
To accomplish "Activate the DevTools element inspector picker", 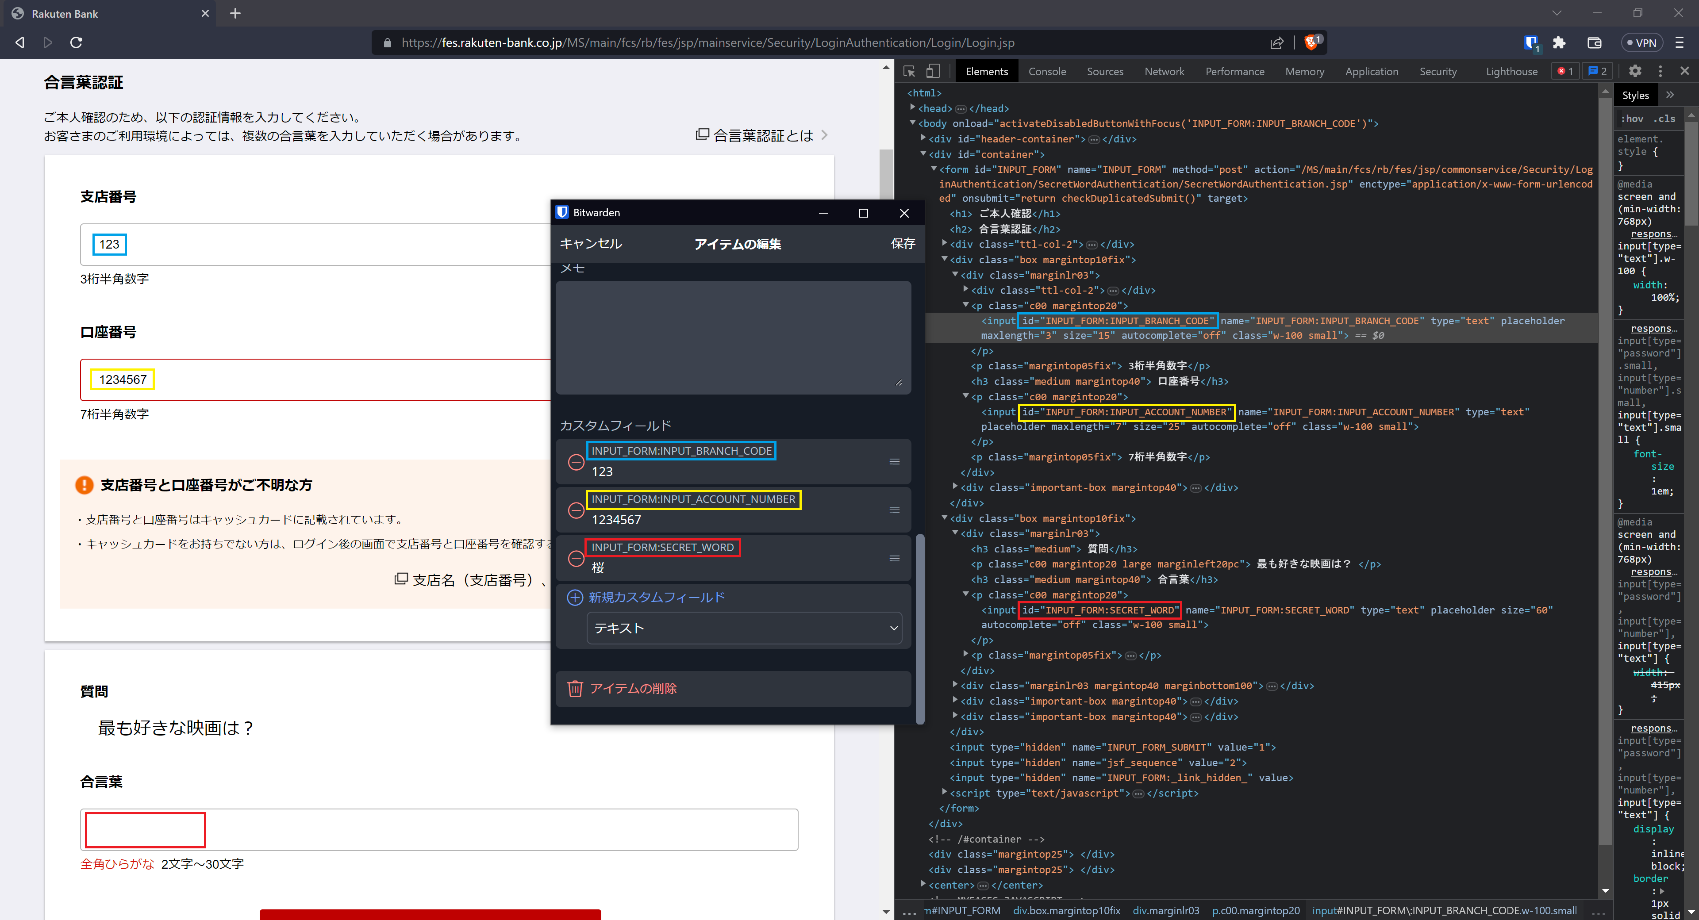I will (909, 71).
